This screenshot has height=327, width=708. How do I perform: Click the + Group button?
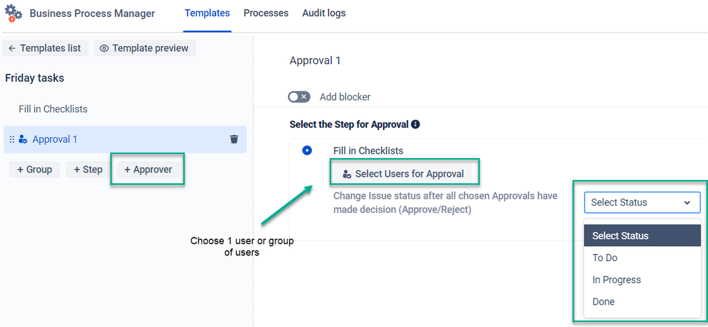(x=35, y=170)
